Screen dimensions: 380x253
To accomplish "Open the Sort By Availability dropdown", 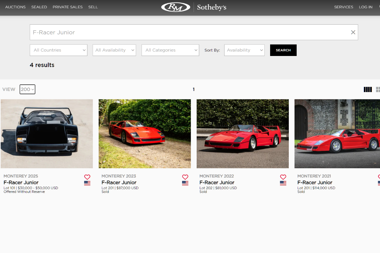I will click(244, 50).
